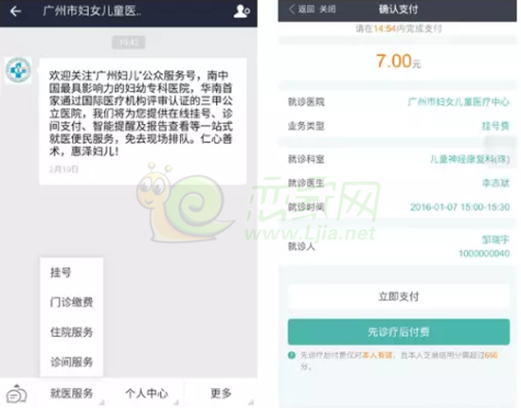Tap 关闭 in payment header
The height and width of the screenshot is (408, 521).
pos(328,9)
